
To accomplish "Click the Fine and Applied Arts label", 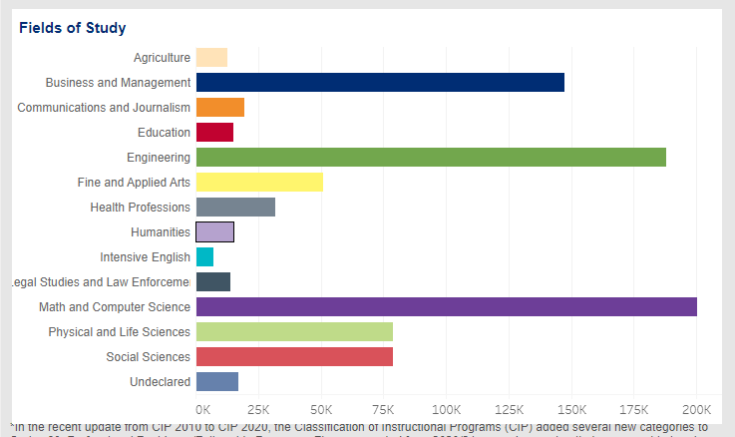I will (134, 182).
